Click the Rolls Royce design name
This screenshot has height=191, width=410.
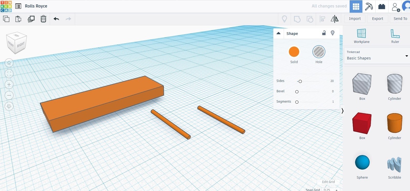tap(36, 6)
